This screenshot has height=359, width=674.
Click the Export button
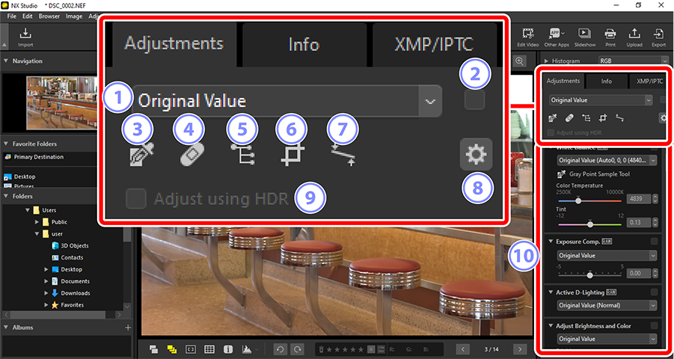pyautogui.click(x=658, y=37)
